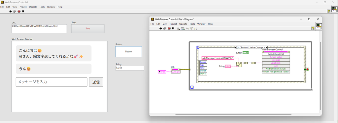Click Return Value output of invoke node
338x123 pixels.
tap(276, 57)
